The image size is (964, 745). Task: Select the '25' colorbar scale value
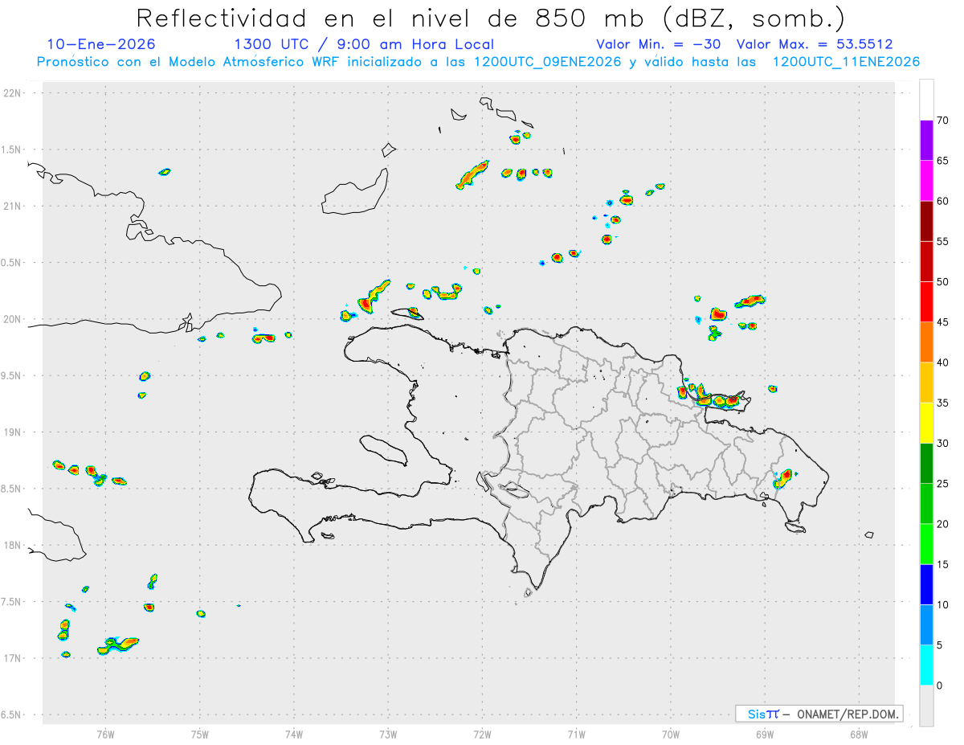coord(943,484)
